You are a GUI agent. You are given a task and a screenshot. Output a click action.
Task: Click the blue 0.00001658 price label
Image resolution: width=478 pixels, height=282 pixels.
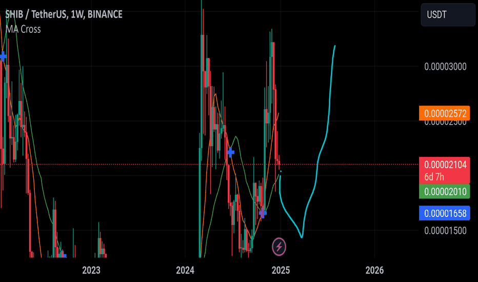pos(445,213)
